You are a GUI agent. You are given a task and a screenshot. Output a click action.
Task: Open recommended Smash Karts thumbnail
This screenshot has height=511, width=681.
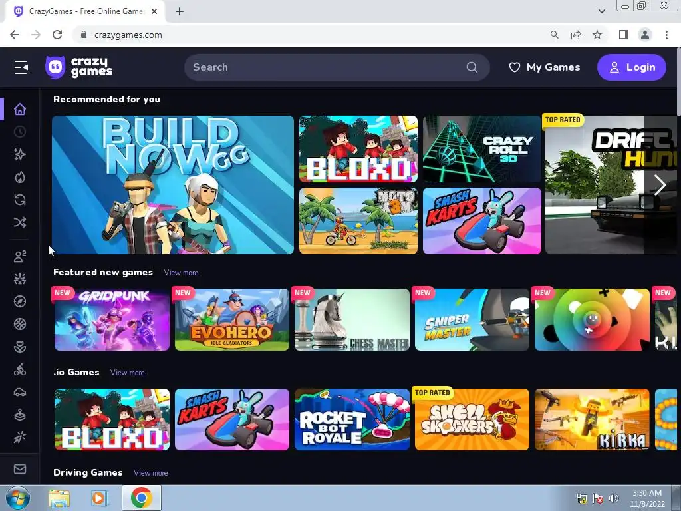point(482,221)
